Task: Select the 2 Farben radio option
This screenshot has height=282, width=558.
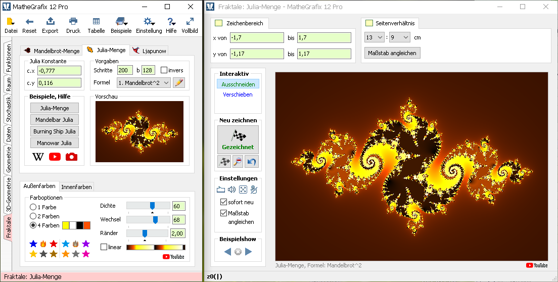Action: [x=33, y=216]
